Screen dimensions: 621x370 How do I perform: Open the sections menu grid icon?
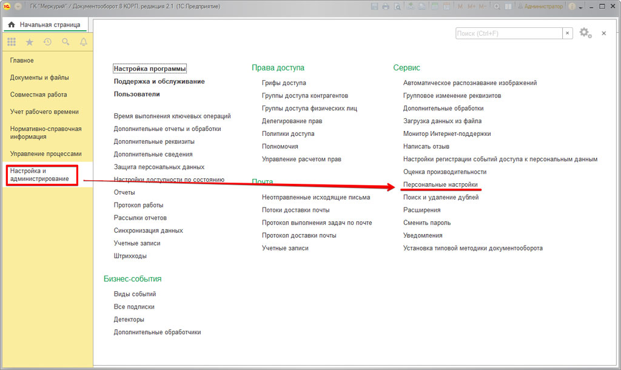pos(12,42)
